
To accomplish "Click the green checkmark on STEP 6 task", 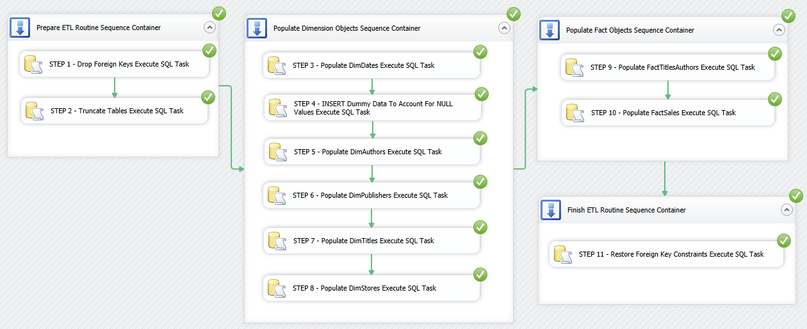I will 480,182.
